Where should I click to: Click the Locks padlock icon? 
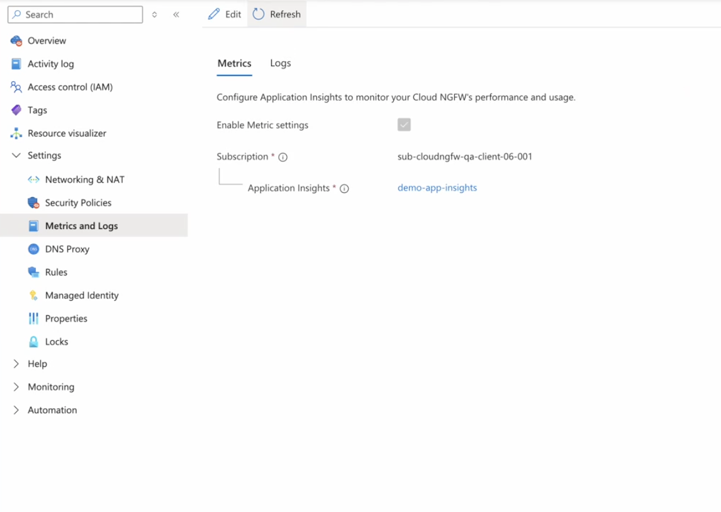click(x=34, y=342)
